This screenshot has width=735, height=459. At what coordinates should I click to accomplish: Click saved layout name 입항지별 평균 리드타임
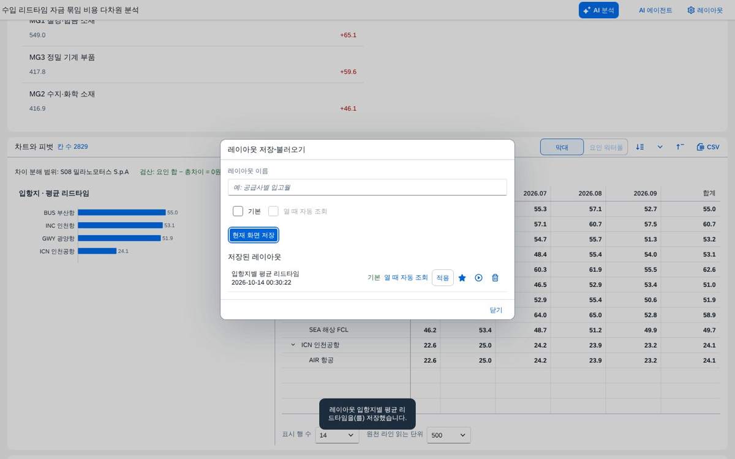(265, 274)
